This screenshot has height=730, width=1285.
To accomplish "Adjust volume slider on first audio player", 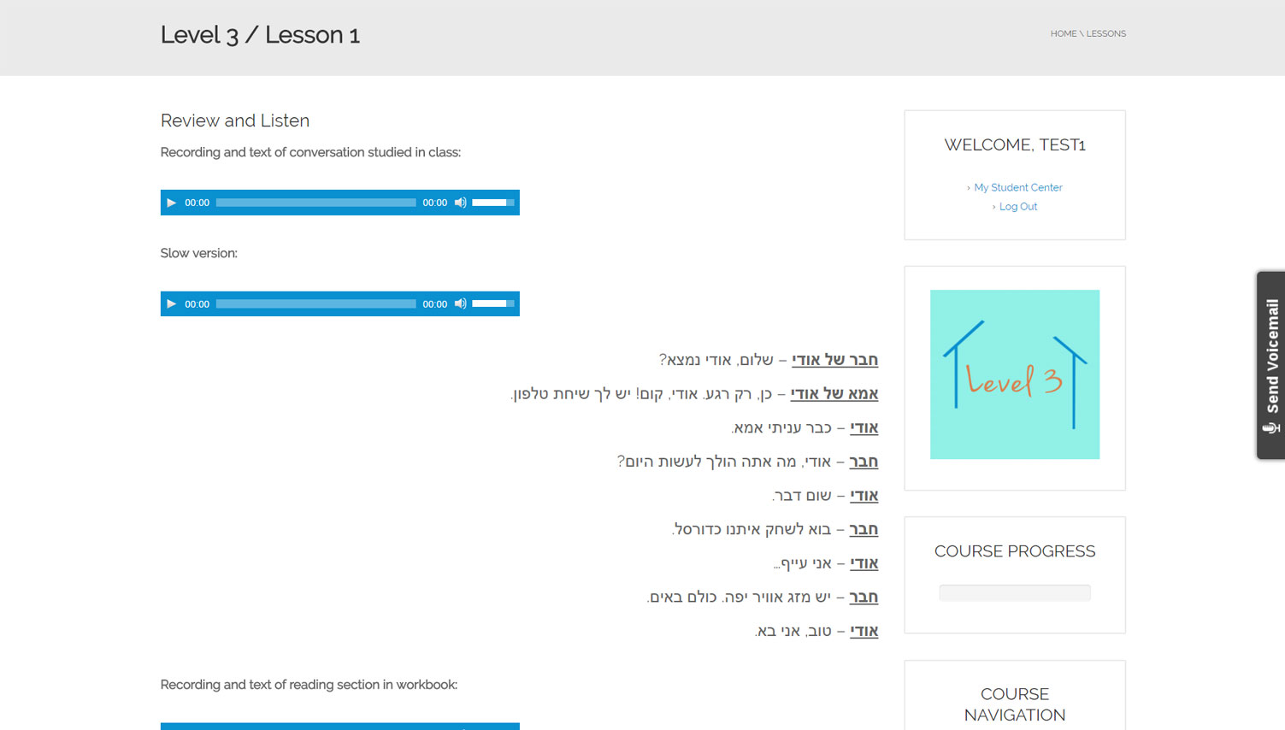I will coord(492,203).
